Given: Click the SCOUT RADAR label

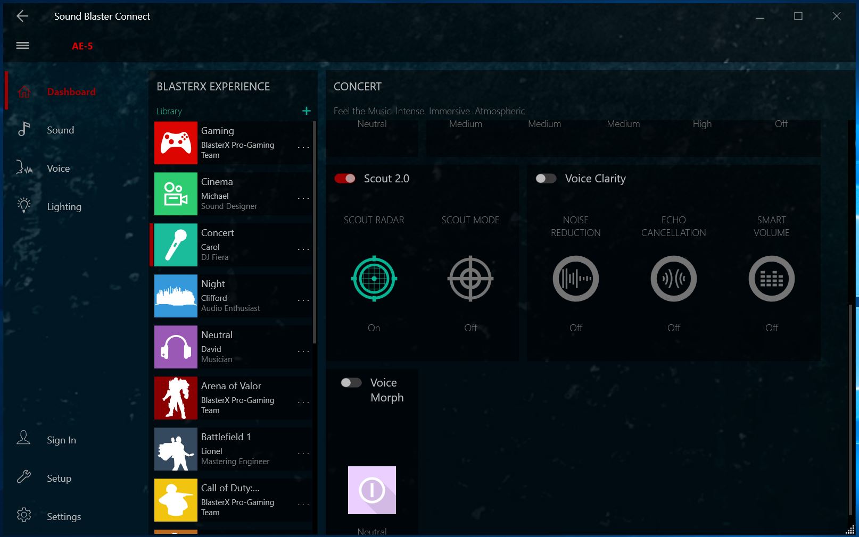Looking at the screenshot, I should coord(374,220).
